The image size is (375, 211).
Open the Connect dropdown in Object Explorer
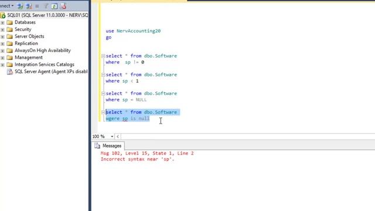(x=7, y=6)
